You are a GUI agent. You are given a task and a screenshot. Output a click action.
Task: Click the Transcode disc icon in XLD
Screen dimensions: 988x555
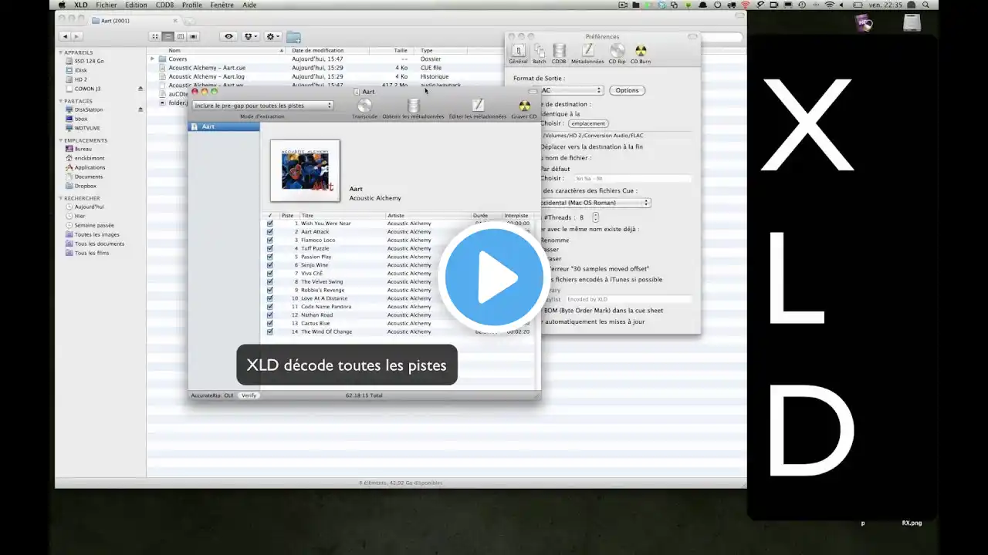(364, 106)
